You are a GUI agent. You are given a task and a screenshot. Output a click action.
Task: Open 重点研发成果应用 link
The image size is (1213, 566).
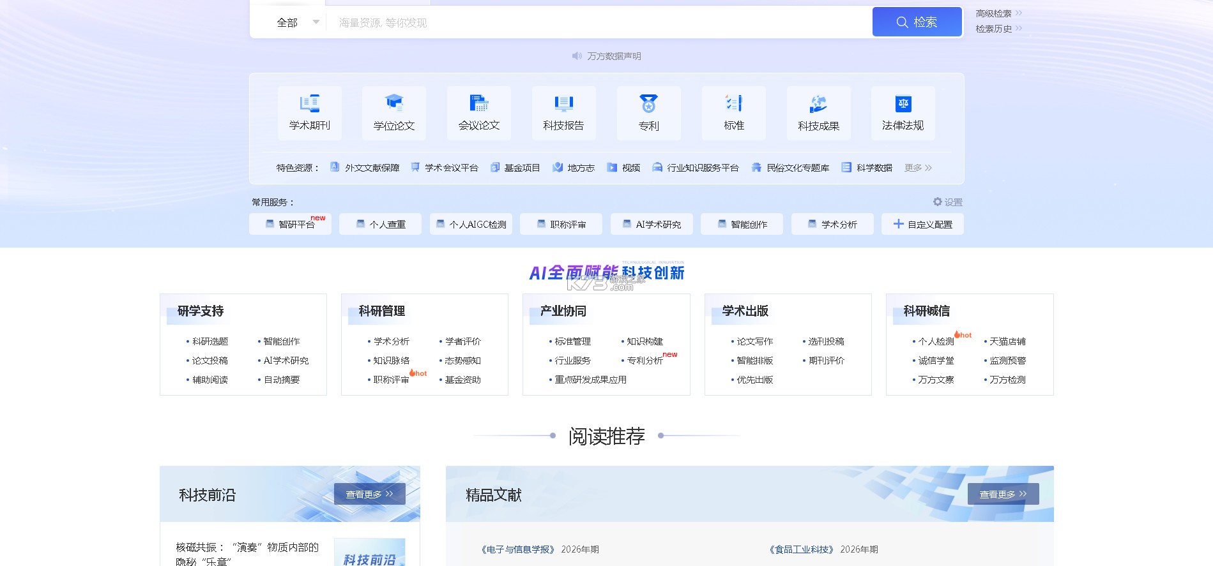click(591, 380)
